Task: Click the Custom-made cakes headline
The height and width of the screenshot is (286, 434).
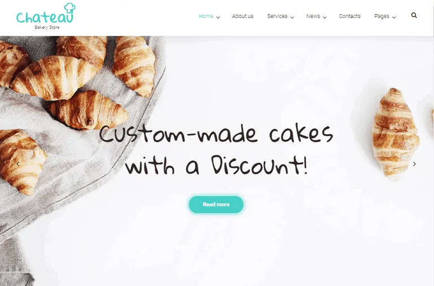Action: 216,134
